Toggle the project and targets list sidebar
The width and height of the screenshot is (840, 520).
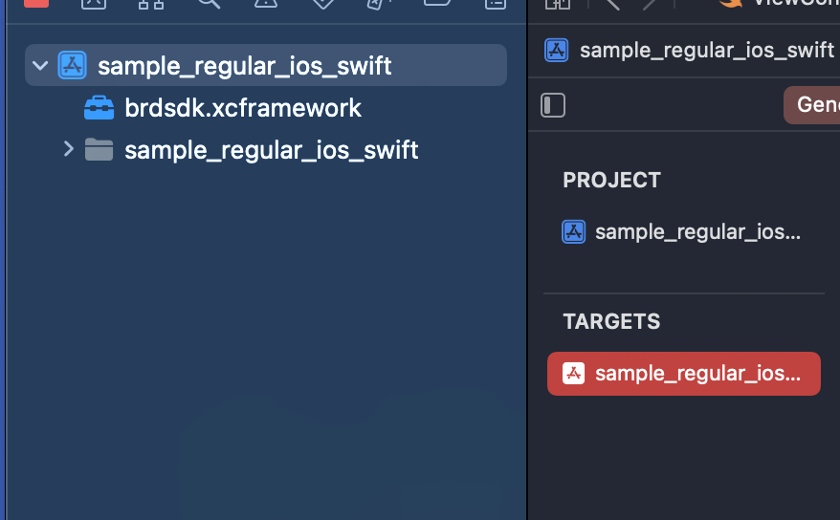pyautogui.click(x=553, y=105)
